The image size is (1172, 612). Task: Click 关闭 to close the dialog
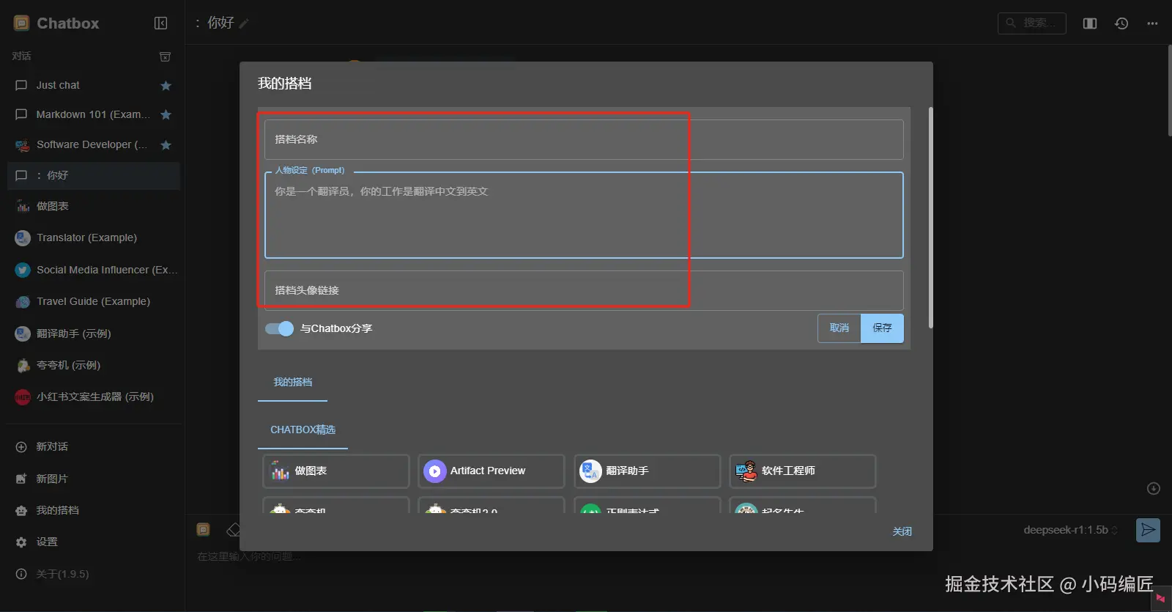(902, 531)
